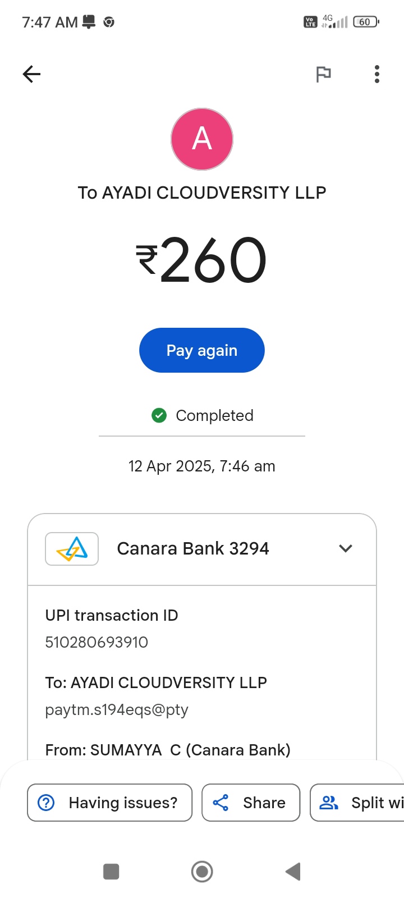This screenshot has width=404, height=898.
Task: Tap the green Completed checkmark icon
Action: tap(159, 415)
